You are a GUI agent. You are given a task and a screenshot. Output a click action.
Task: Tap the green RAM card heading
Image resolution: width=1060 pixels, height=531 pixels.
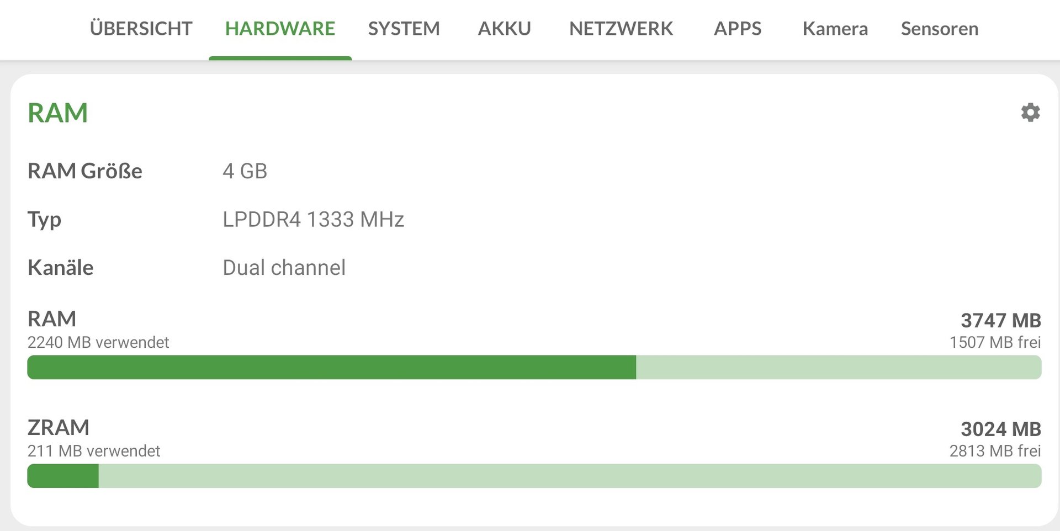pyautogui.click(x=58, y=113)
